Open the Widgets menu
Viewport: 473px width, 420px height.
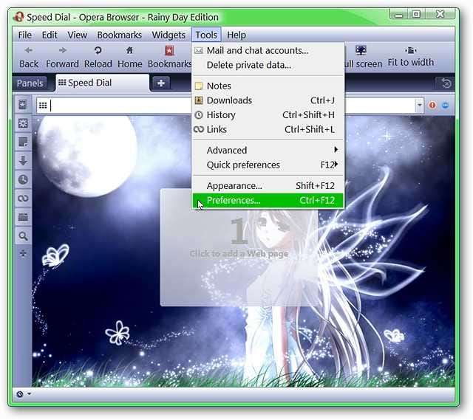point(169,35)
